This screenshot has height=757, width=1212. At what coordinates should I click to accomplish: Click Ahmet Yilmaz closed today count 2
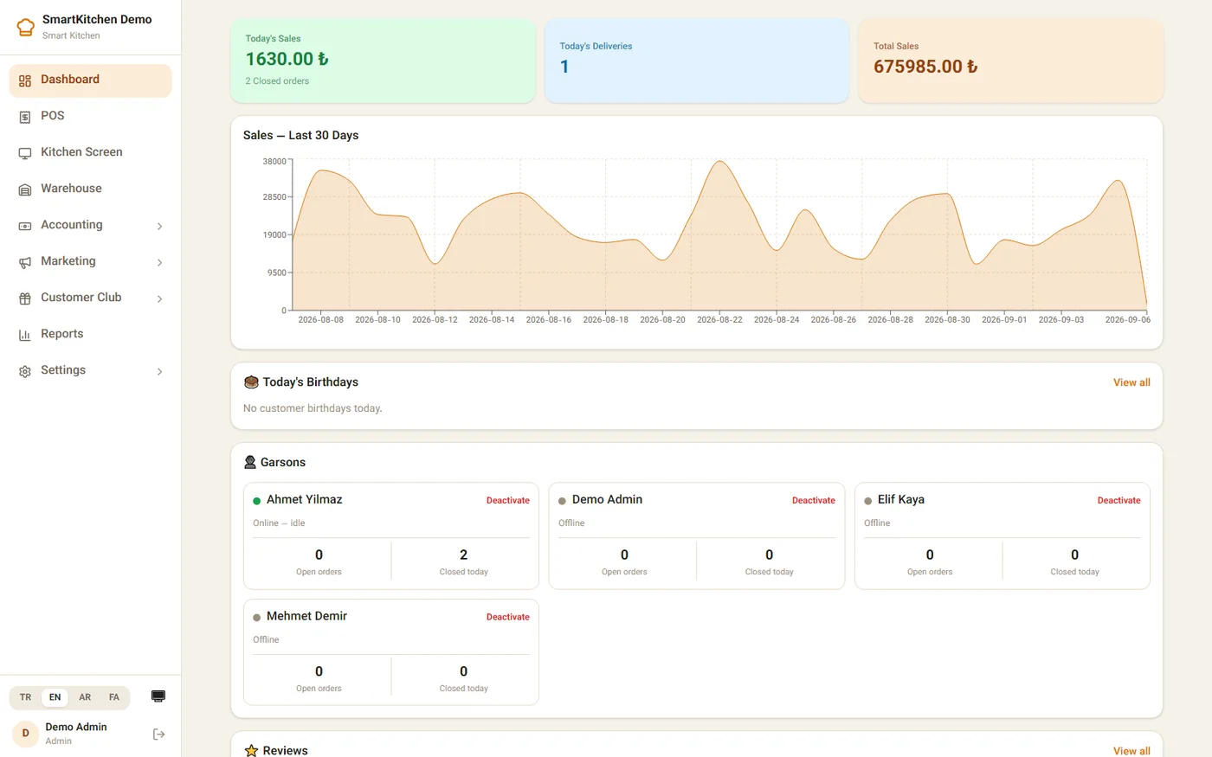click(463, 555)
